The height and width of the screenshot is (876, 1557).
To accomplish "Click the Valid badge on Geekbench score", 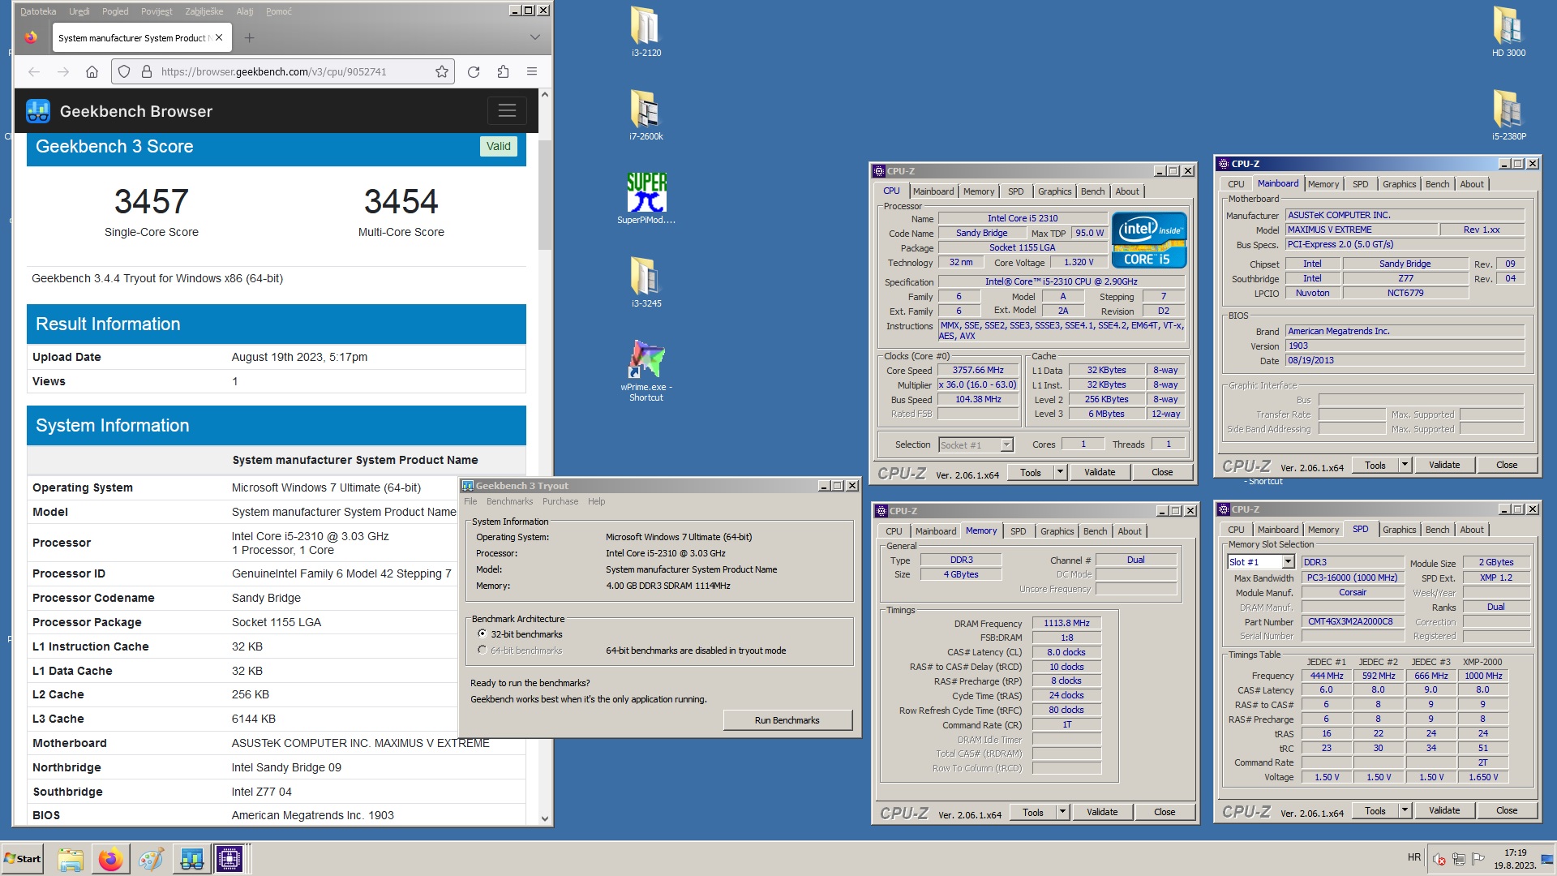I will point(498,146).
